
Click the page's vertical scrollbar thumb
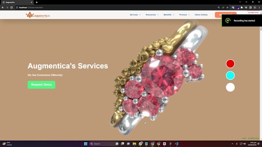tap(261, 29)
